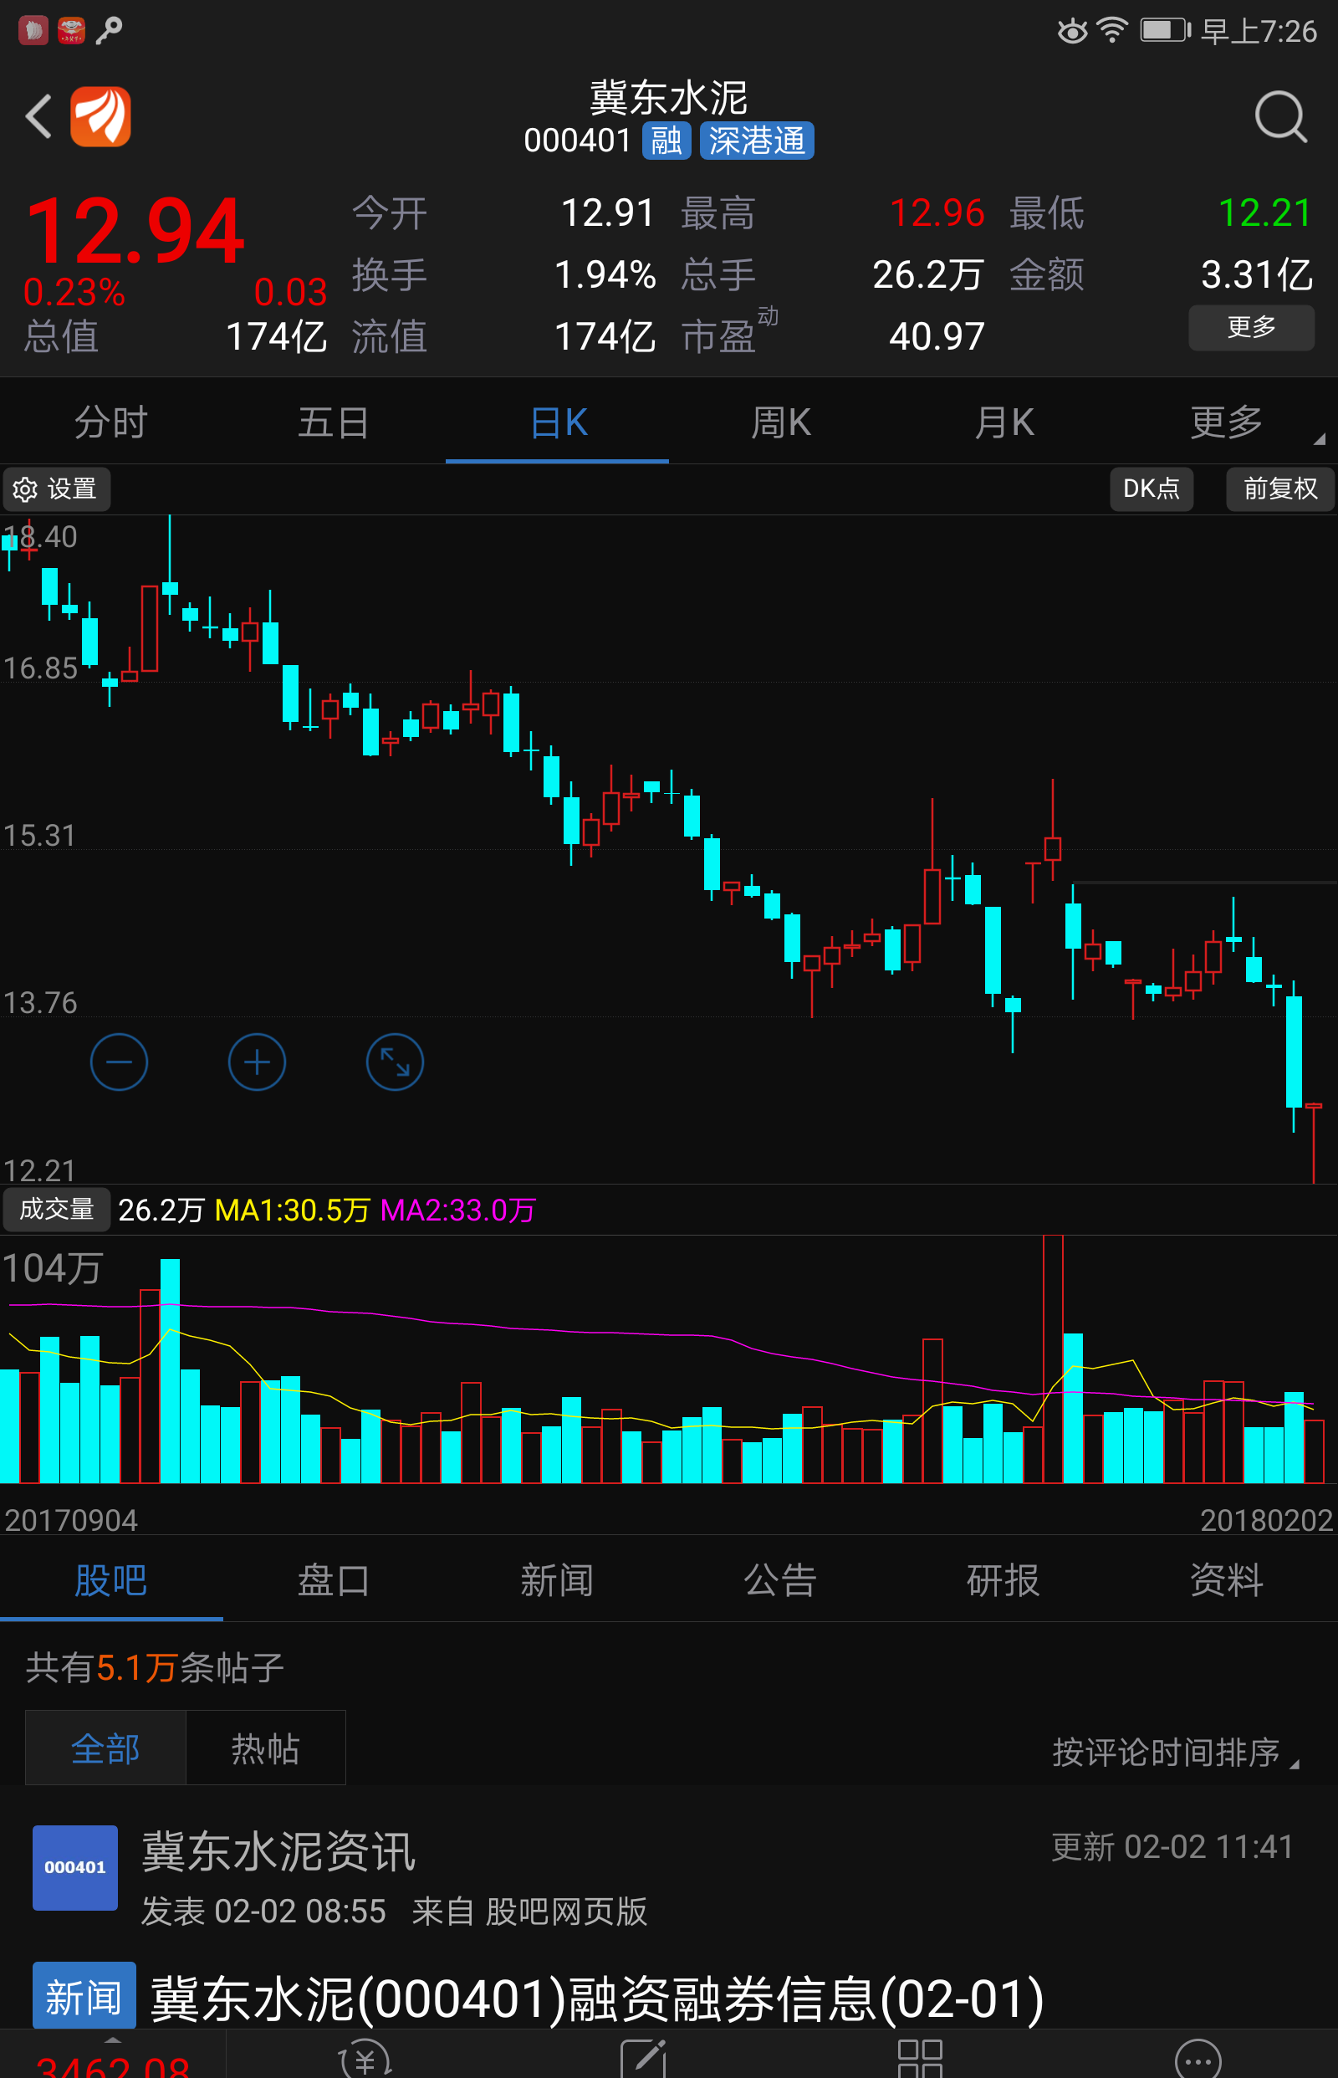Select the 热帖 hot posts filter

[265, 1748]
